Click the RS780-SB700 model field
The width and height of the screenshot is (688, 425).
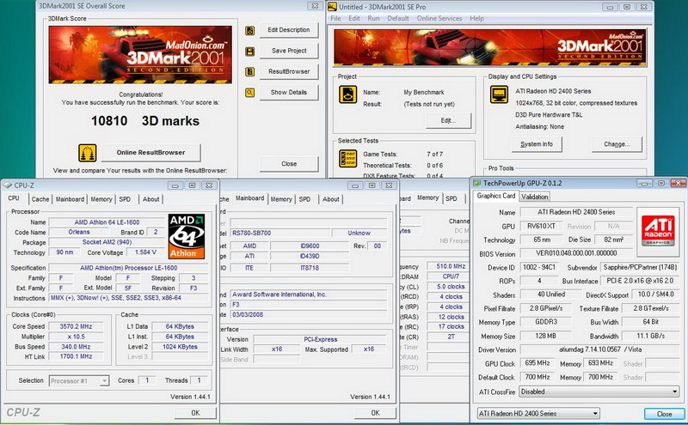tap(280, 233)
